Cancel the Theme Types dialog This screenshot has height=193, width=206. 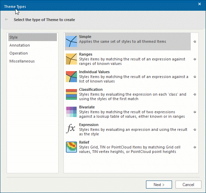(188, 184)
